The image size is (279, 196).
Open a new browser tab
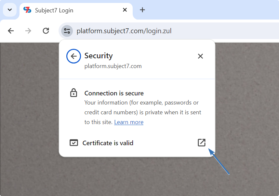click(142, 10)
